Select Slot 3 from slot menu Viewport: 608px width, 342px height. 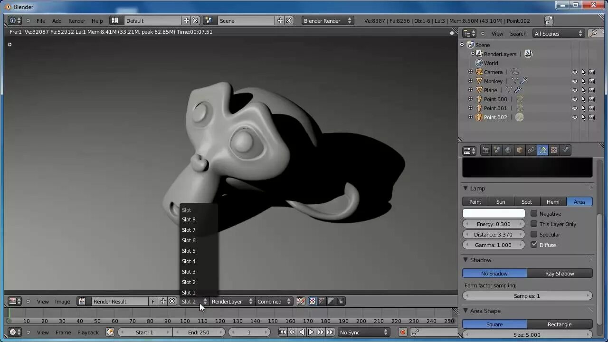pyautogui.click(x=199, y=272)
